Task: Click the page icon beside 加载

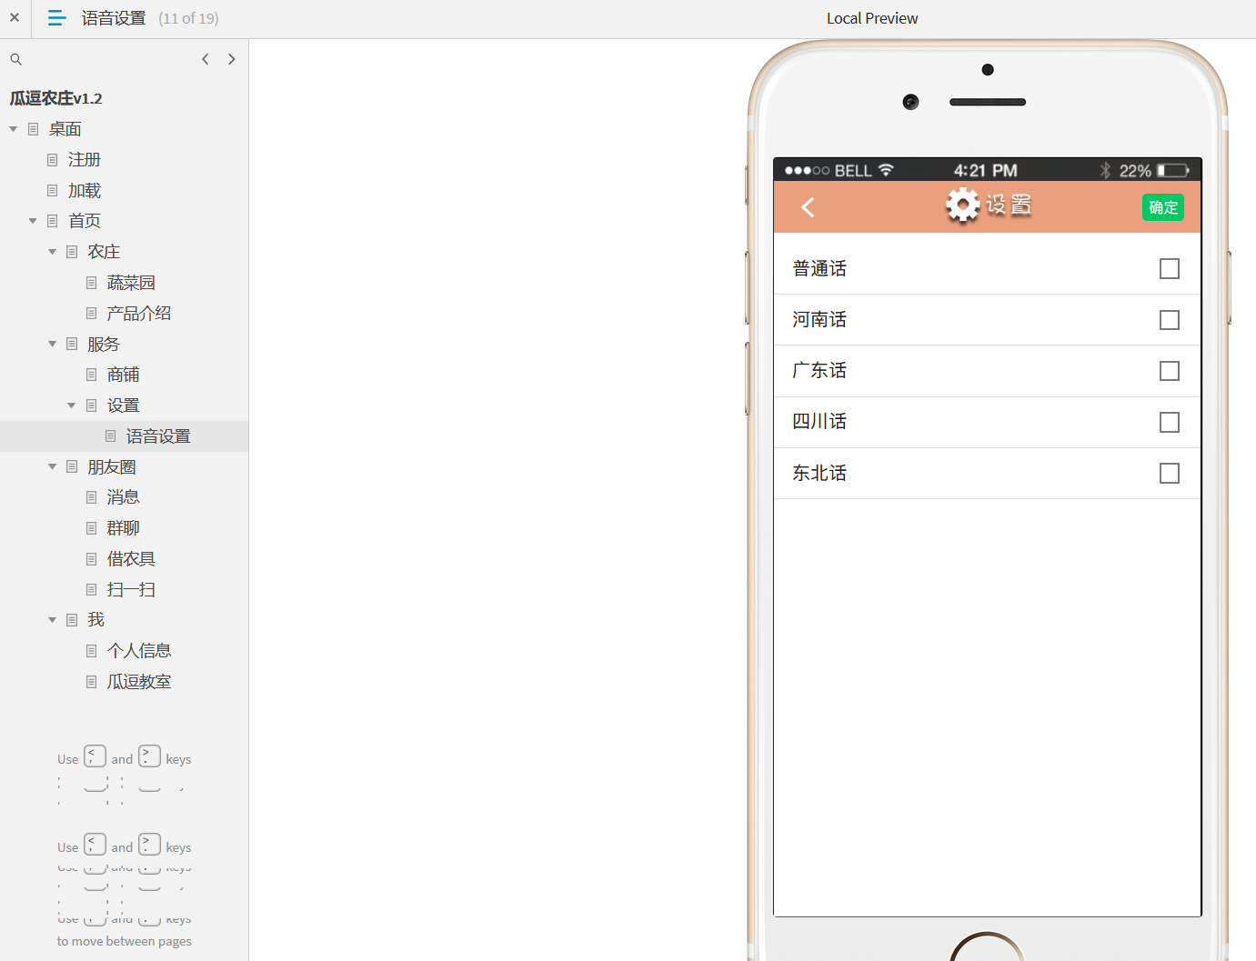Action: (x=53, y=191)
